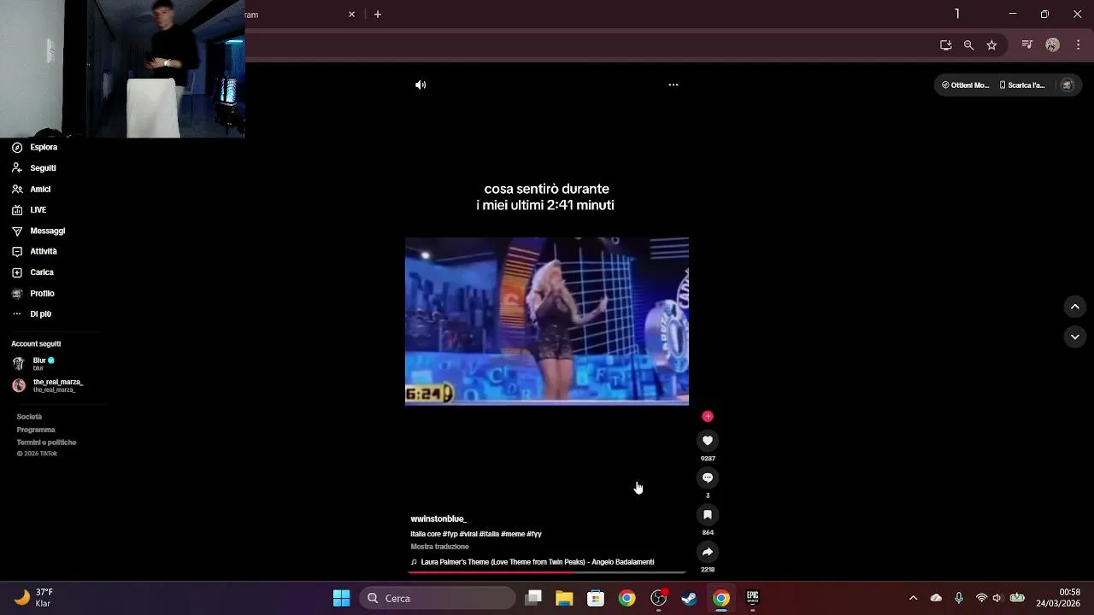Open the comments via the speech bubble icon
This screenshot has height=615, width=1094.
point(708,477)
